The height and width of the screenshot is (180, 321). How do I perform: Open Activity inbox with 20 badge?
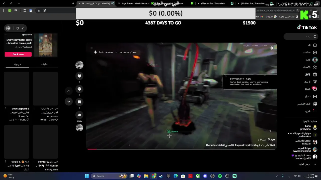pyautogui.click(x=314, y=89)
